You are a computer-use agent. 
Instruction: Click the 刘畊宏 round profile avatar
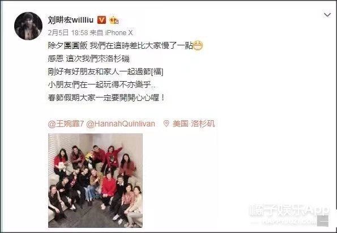point(28,26)
